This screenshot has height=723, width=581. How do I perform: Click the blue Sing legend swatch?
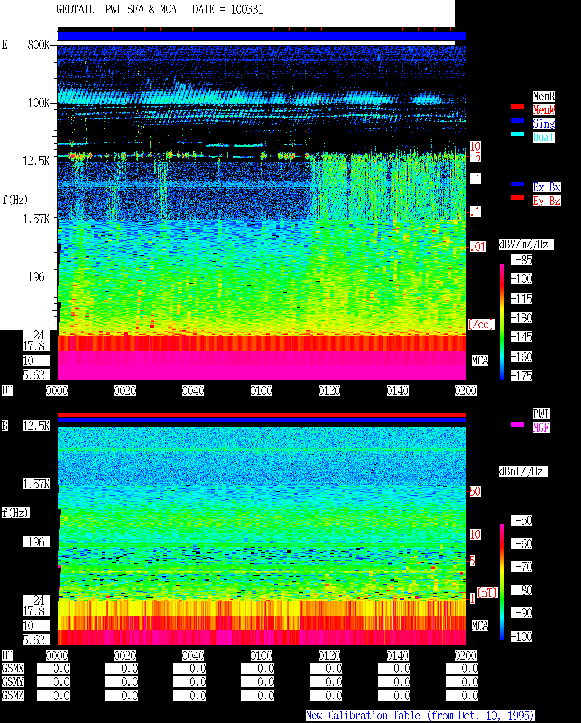pyautogui.click(x=517, y=120)
